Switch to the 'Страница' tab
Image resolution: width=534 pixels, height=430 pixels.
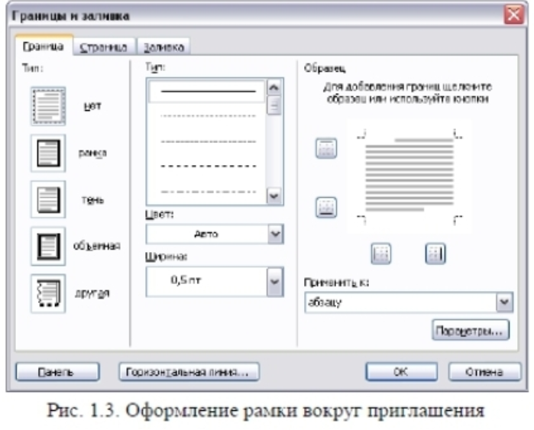tap(105, 47)
